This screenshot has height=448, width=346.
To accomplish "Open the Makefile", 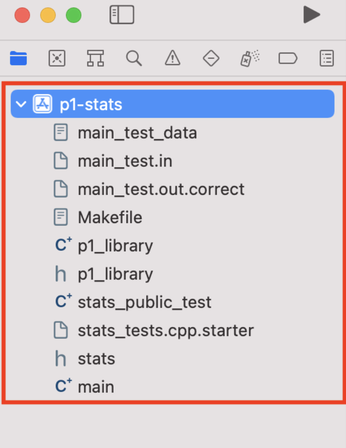I will (x=110, y=217).
